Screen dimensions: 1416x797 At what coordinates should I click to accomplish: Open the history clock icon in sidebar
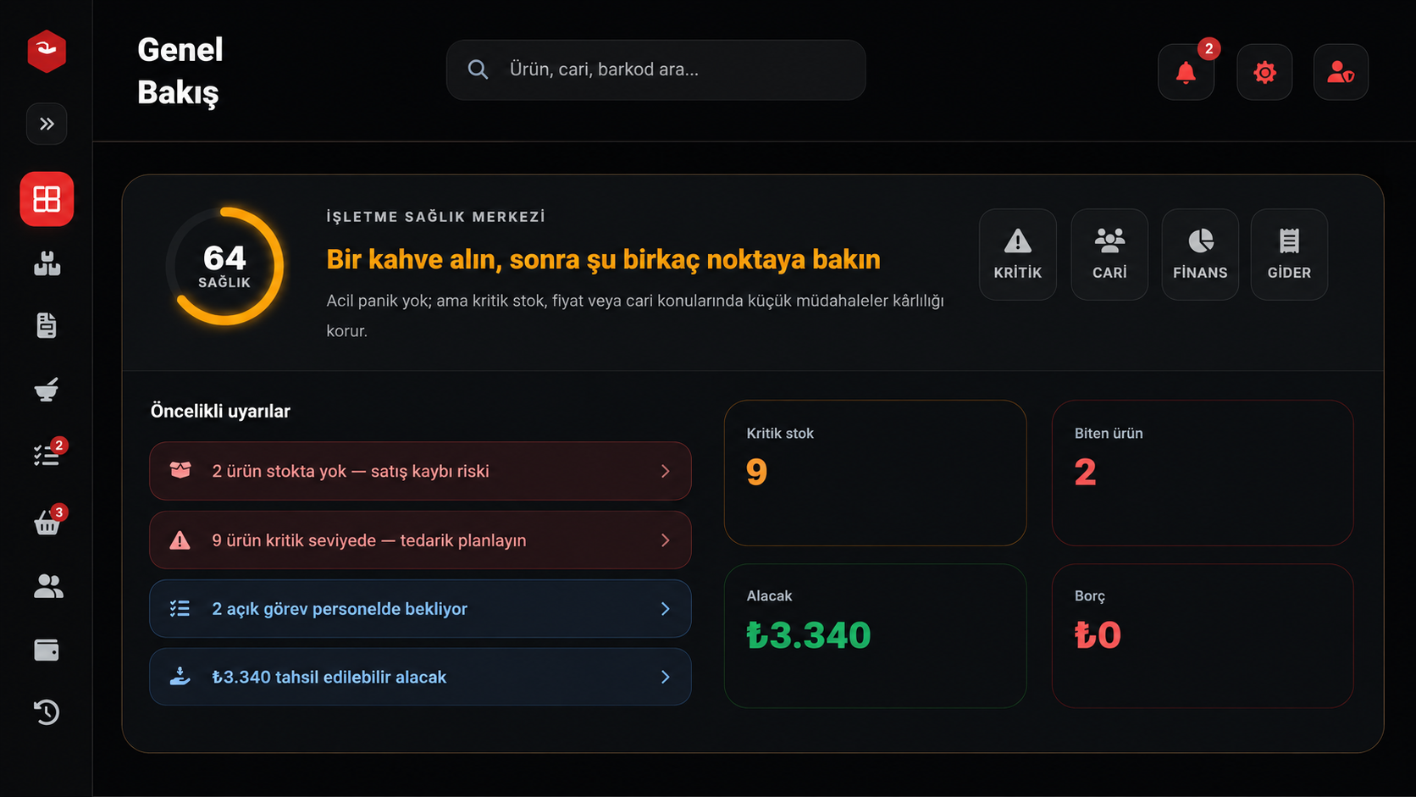[x=47, y=712]
